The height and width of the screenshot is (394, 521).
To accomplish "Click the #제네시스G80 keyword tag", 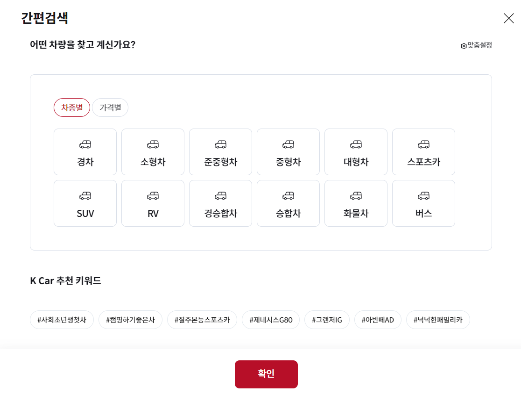I will coord(271,320).
